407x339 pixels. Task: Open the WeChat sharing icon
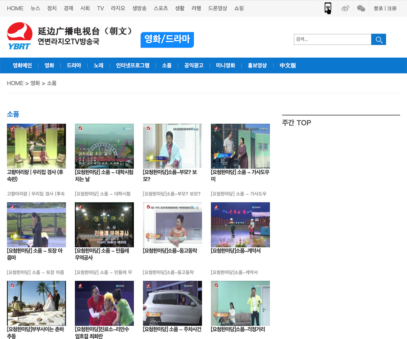tap(361, 8)
